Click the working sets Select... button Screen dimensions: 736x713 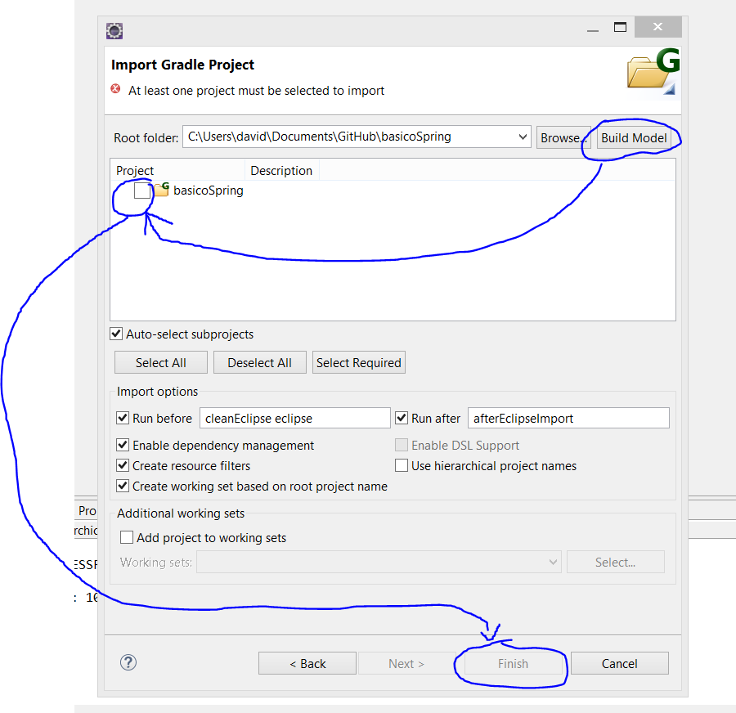615,562
